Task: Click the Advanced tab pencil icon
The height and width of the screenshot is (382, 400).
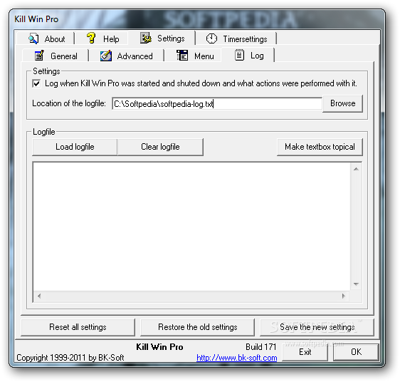Action: tap(106, 56)
